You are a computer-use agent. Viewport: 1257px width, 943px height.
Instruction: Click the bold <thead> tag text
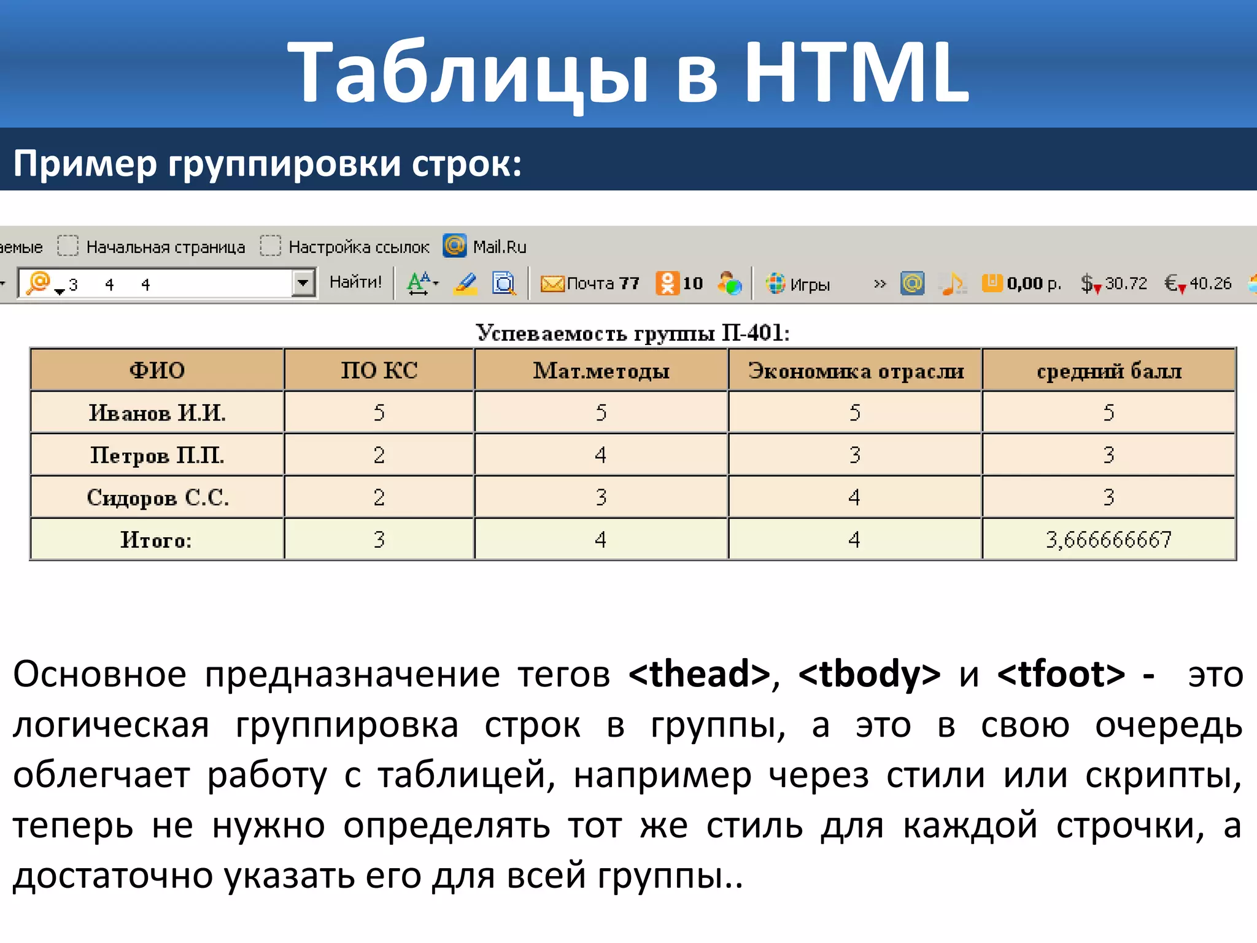pos(700,673)
